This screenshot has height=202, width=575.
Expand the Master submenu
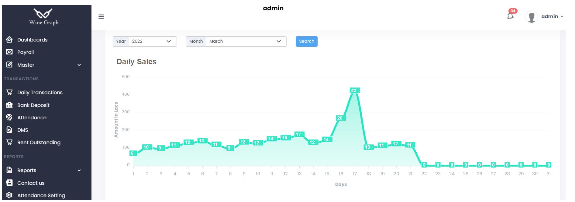(x=79, y=65)
